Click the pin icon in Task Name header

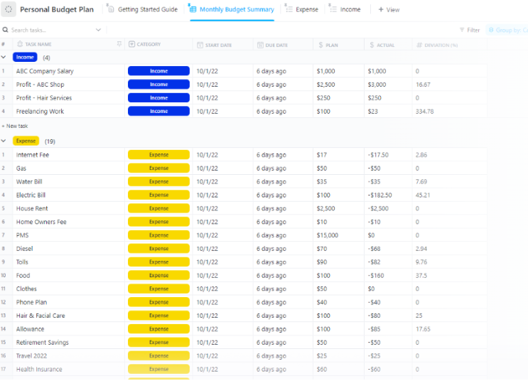pos(119,44)
